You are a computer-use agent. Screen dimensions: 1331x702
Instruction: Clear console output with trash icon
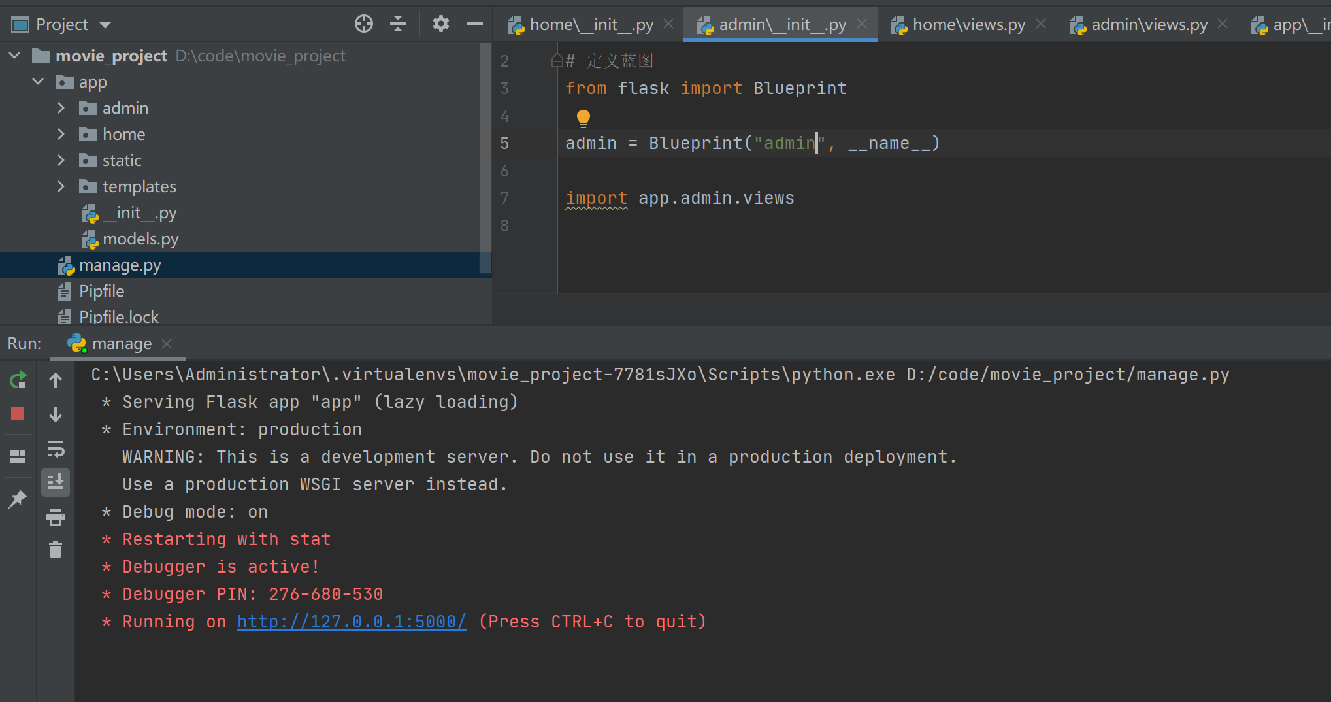(x=56, y=550)
